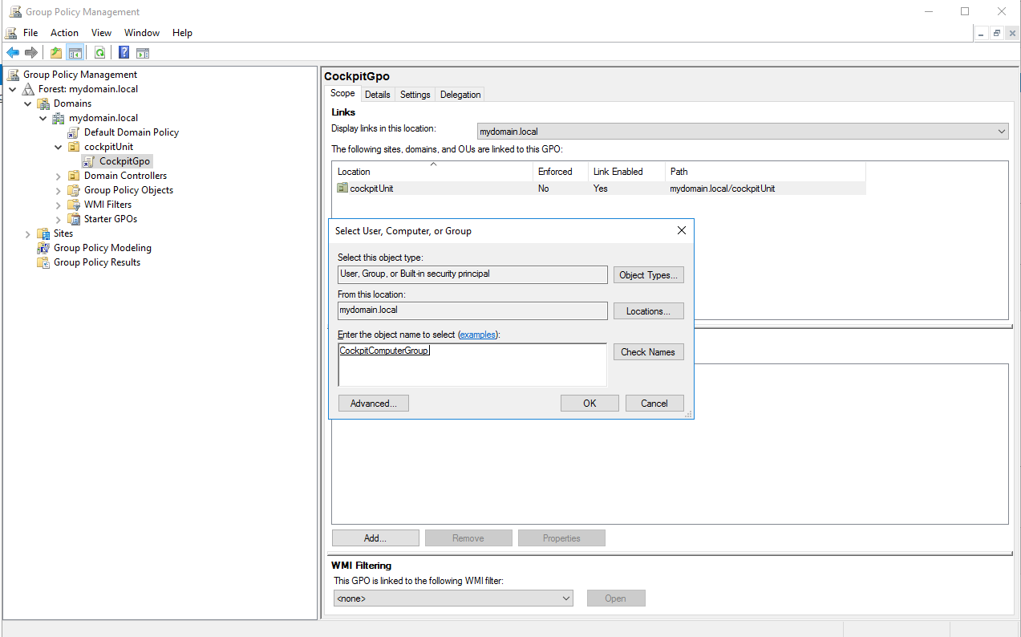Switch to the Delegation tab

coord(460,95)
